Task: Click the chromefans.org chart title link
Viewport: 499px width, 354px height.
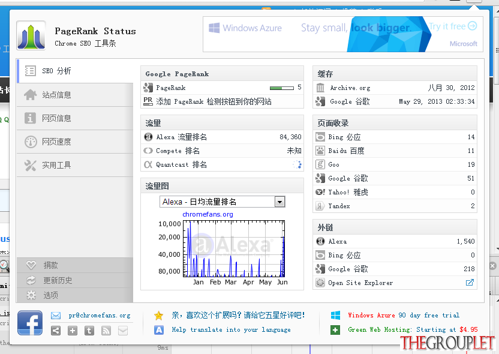Action: pos(208,214)
